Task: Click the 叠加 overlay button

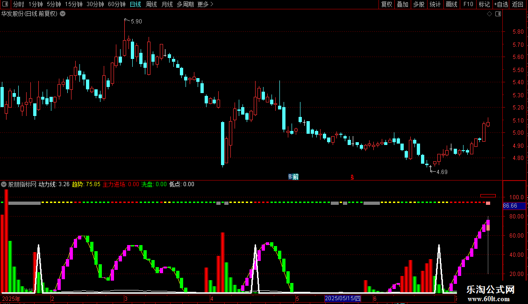Action: (402, 4)
